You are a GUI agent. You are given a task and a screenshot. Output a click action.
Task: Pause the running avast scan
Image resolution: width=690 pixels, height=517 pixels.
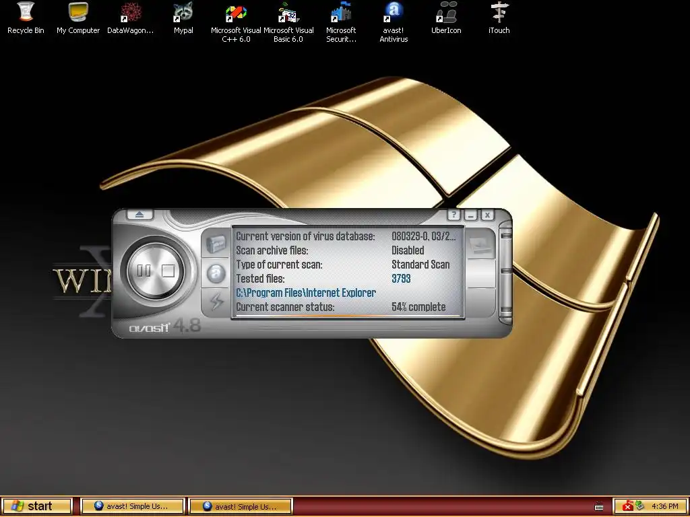pos(144,271)
